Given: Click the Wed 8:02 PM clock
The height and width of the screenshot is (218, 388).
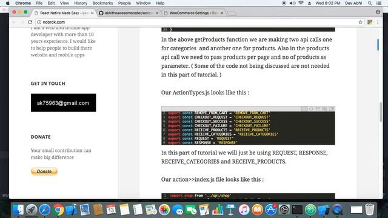Looking at the screenshot, I should coord(327,3).
